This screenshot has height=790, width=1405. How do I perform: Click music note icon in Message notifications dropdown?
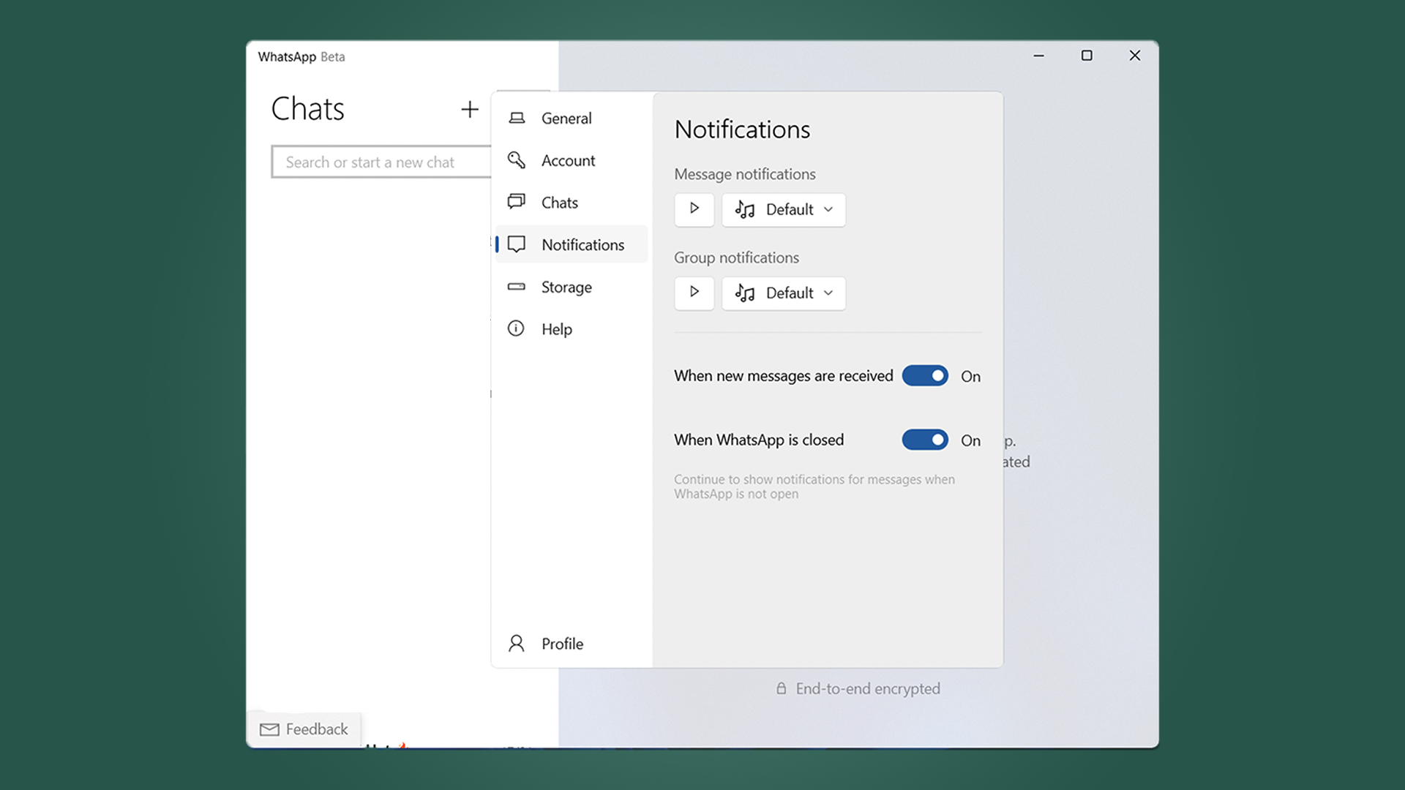click(x=745, y=210)
